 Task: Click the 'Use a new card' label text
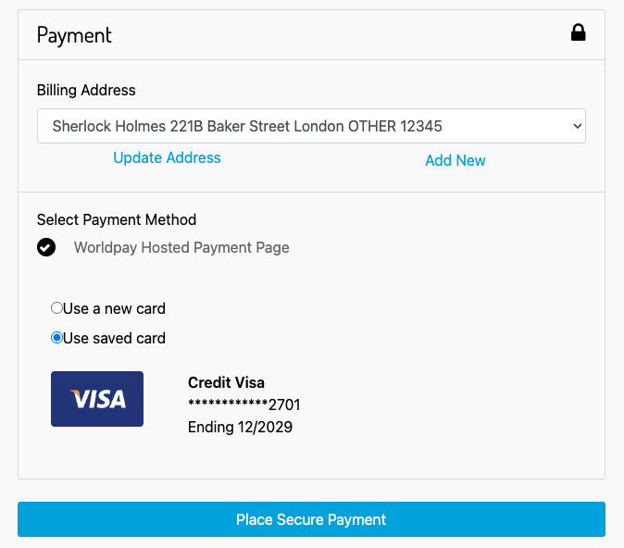(114, 308)
